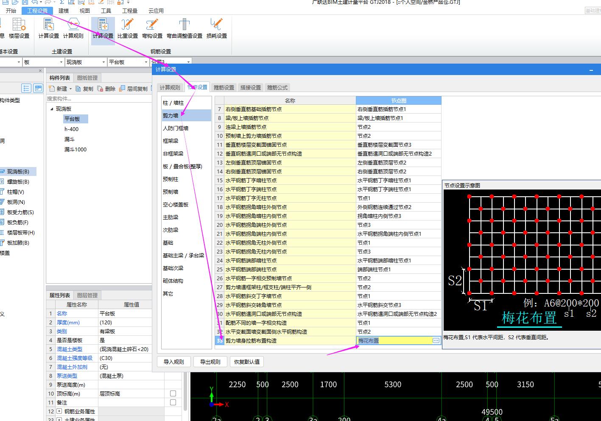
Task: Open ellipsis button in 梅花布置 cell
Action: (436, 340)
